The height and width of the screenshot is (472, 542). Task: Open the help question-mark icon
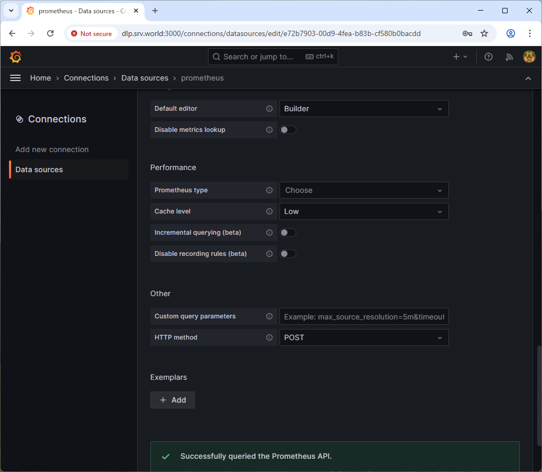pyautogui.click(x=488, y=57)
